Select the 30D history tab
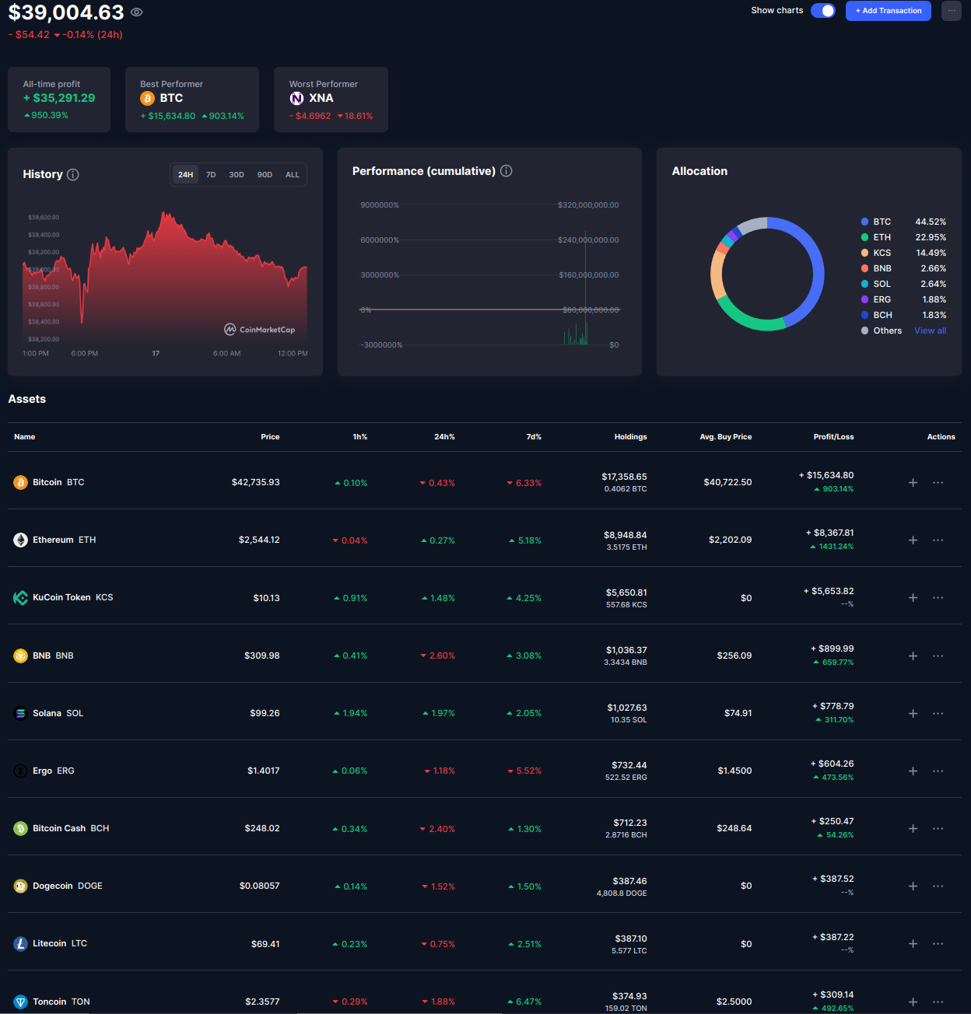Viewport: 971px width, 1014px height. point(237,175)
